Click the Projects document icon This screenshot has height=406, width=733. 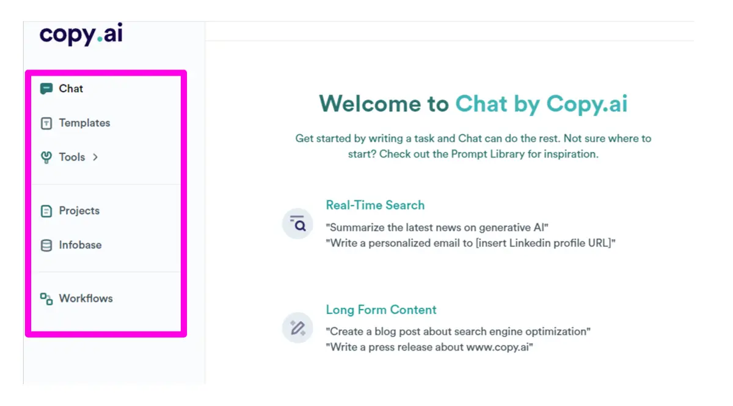click(x=46, y=211)
